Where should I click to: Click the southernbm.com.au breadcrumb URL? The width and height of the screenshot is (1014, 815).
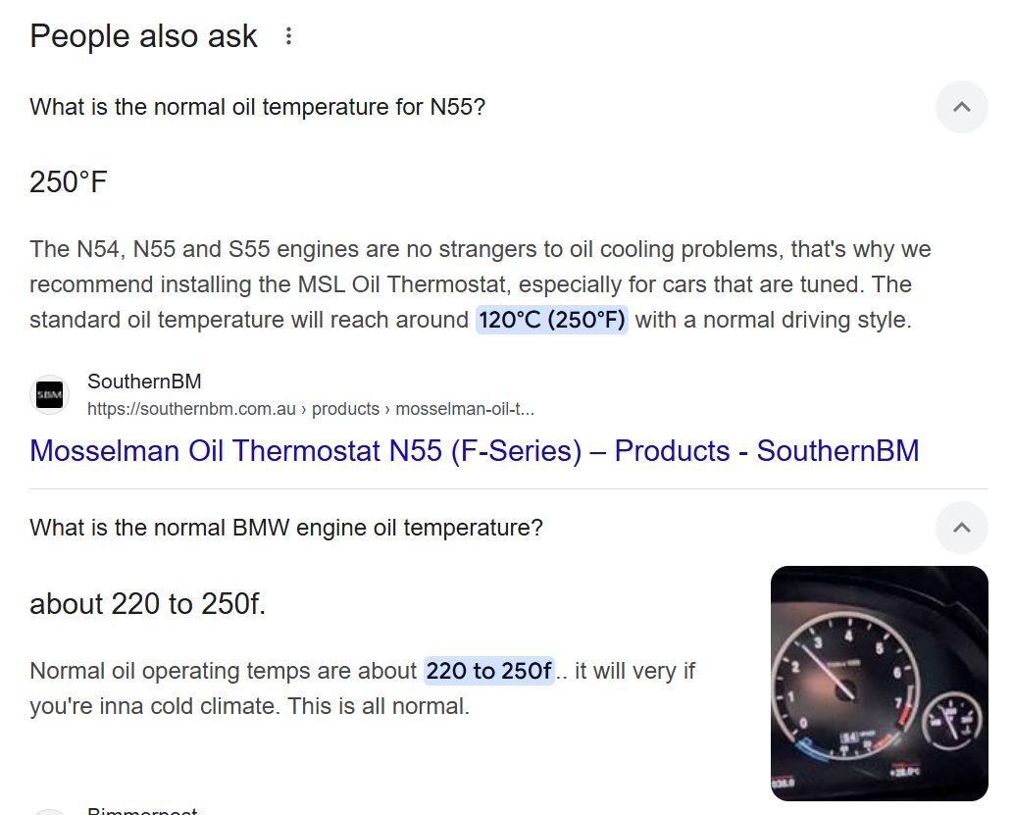[x=311, y=409]
